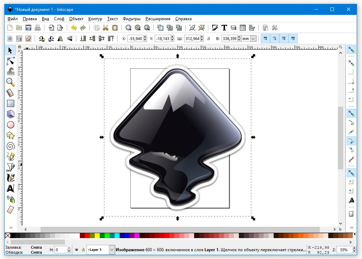This screenshot has width=362, height=259.
Task: Open a file with folder icon
Action: point(19,28)
